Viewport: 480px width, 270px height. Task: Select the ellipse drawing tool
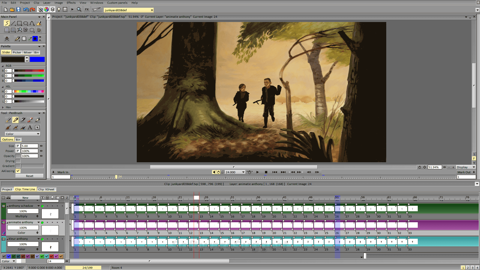pyautogui.click(x=25, y=23)
